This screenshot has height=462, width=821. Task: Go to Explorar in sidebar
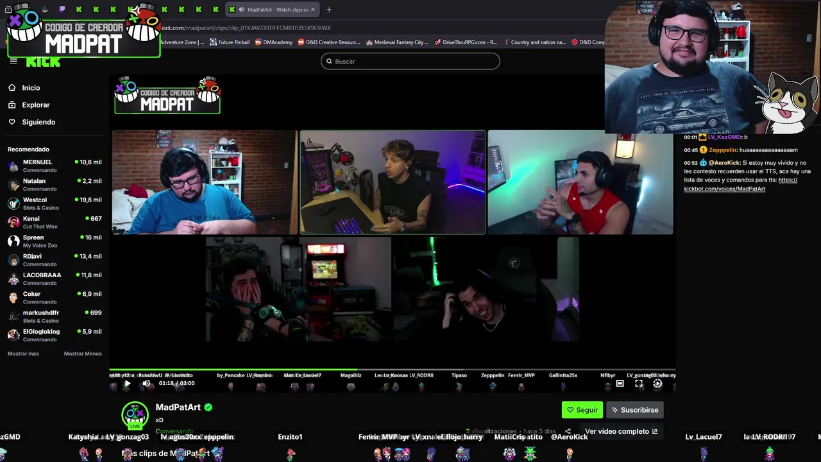click(x=36, y=105)
